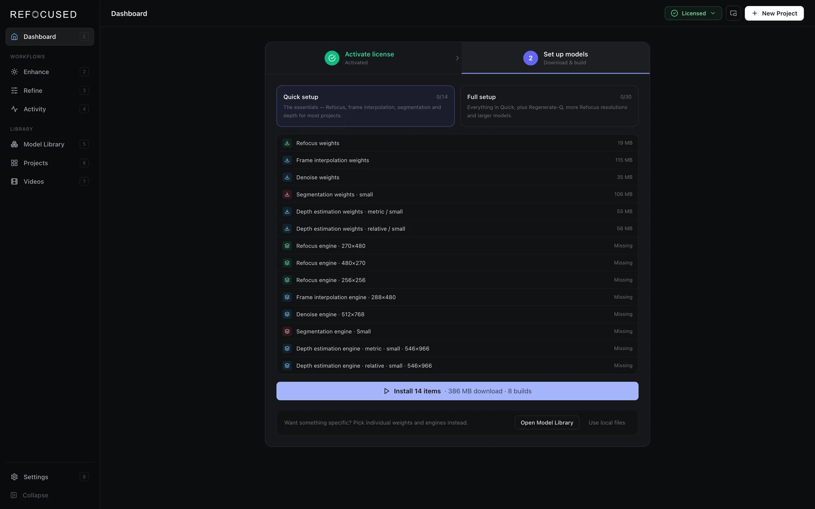Open Videos in the sidebar

(x=50, y=182)
